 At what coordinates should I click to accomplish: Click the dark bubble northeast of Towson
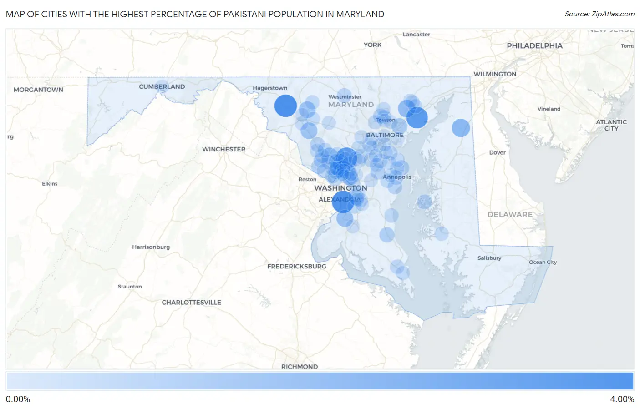pyautogui.click(x=417, y=118)
